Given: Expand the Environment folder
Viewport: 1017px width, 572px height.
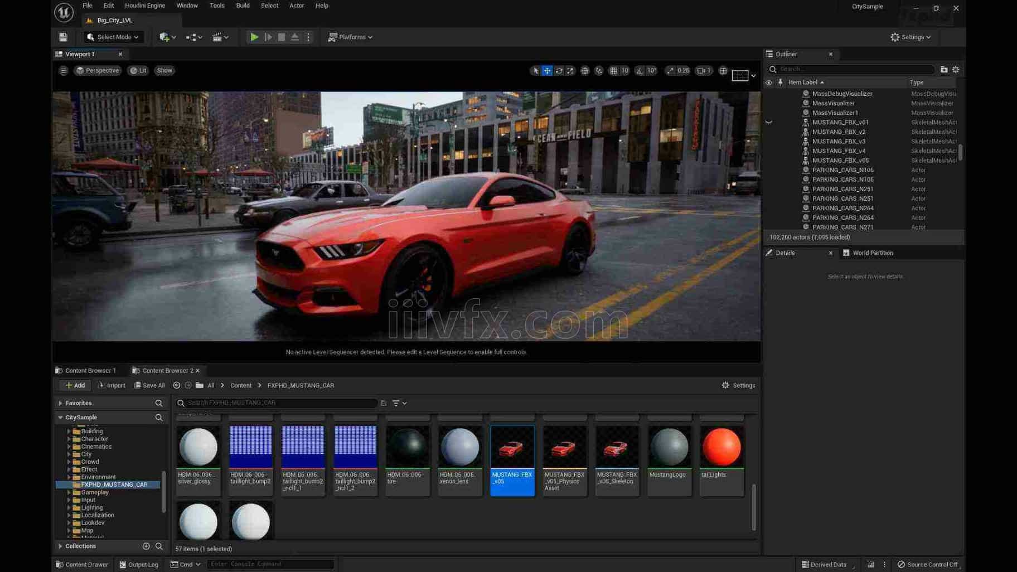Looking at the screenshot, I should (69, 477).
